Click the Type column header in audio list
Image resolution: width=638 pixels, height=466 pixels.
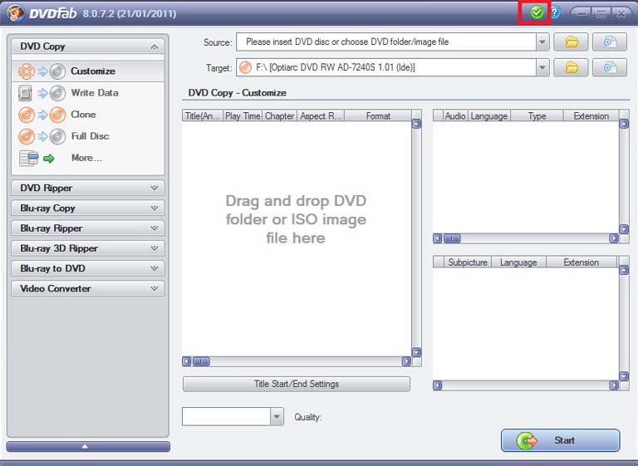click(537, 116)
